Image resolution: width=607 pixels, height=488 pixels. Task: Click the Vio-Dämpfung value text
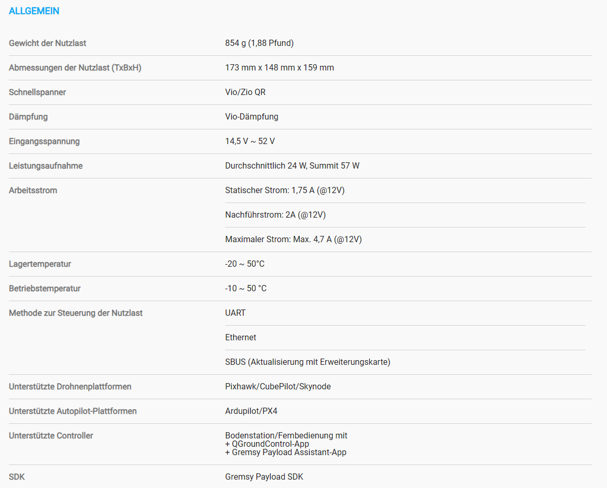[x=252, y=117]
